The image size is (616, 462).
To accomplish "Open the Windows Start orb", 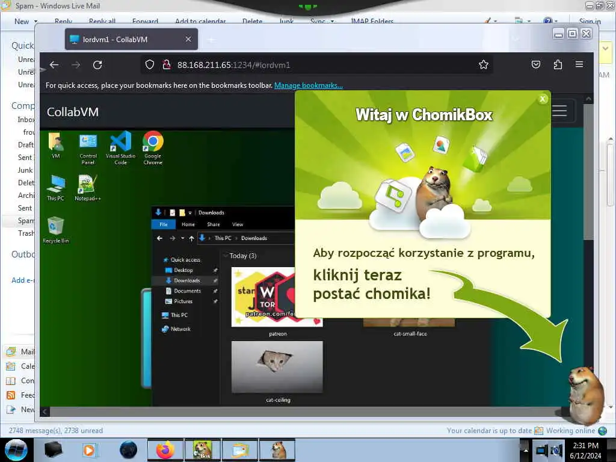I will pyautogui.click(x=16, y=450).
